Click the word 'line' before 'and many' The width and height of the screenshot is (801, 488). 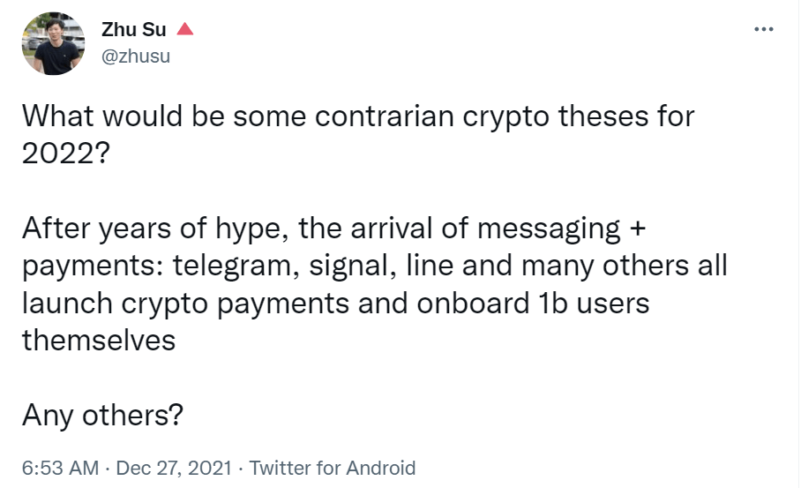430,266
